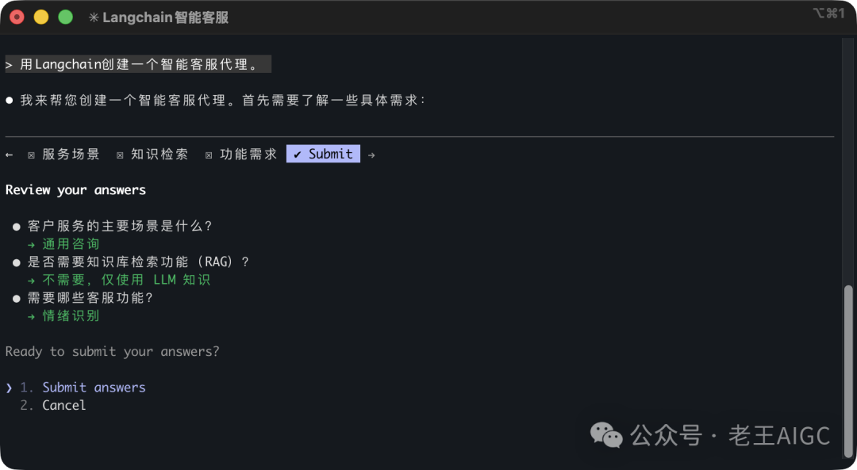
Task: Expand the arrow before 情绪识别 answer
Action: (x=32, y=315)
